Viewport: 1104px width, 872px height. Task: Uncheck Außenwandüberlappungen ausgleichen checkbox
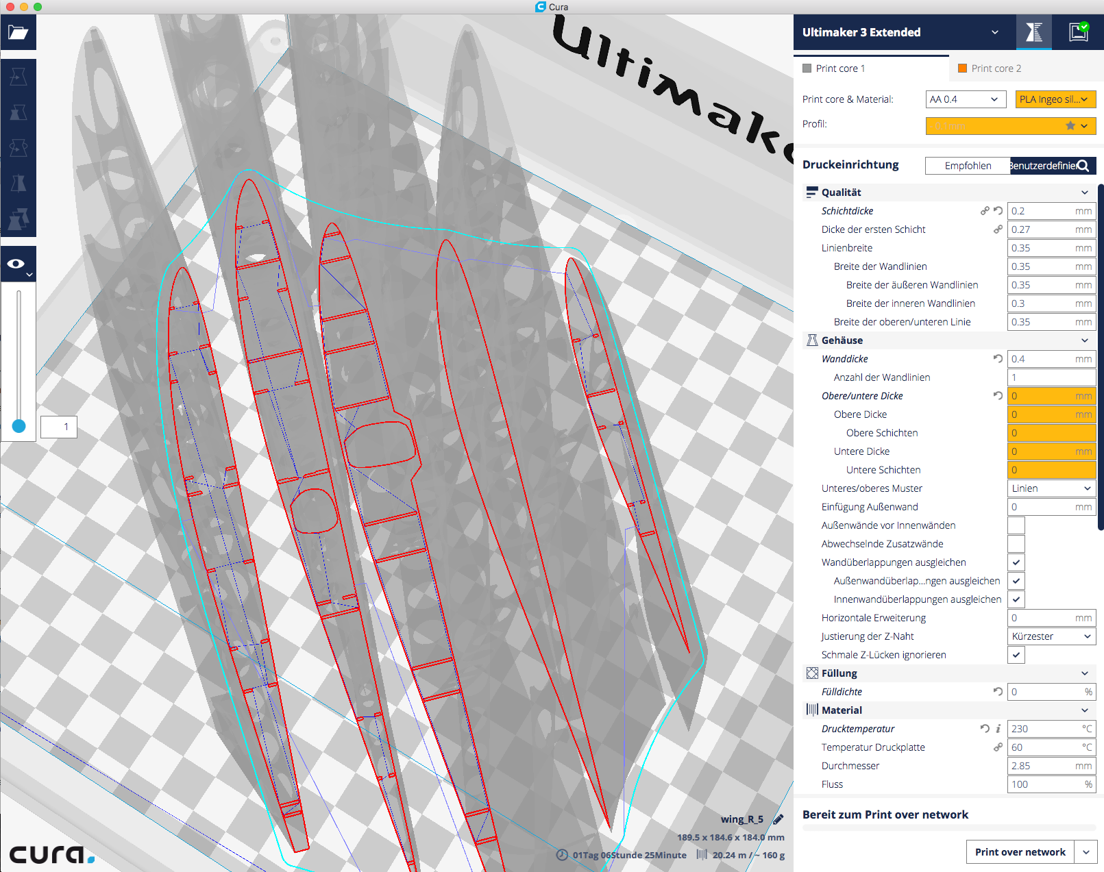point(1016,581)
